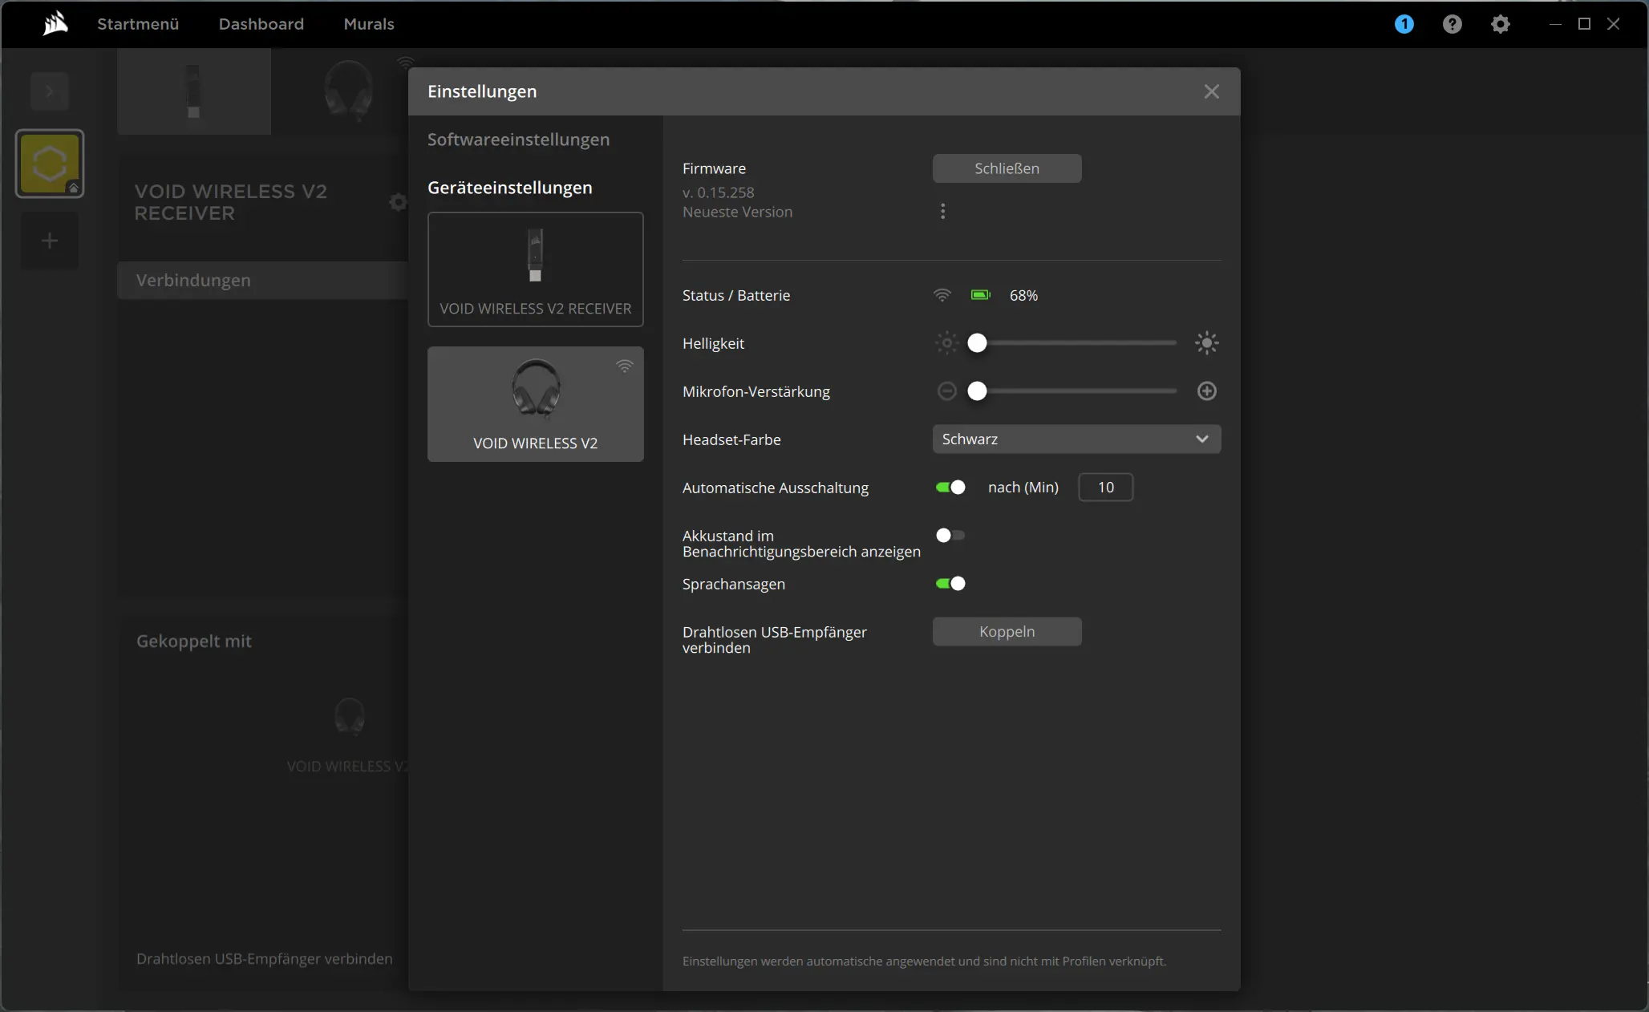Image resolution: width=1649 pixels, height=1012 pixels.
Task: Open the help question mark icon
Action: pyautogui.click(x=1452, y=24)
